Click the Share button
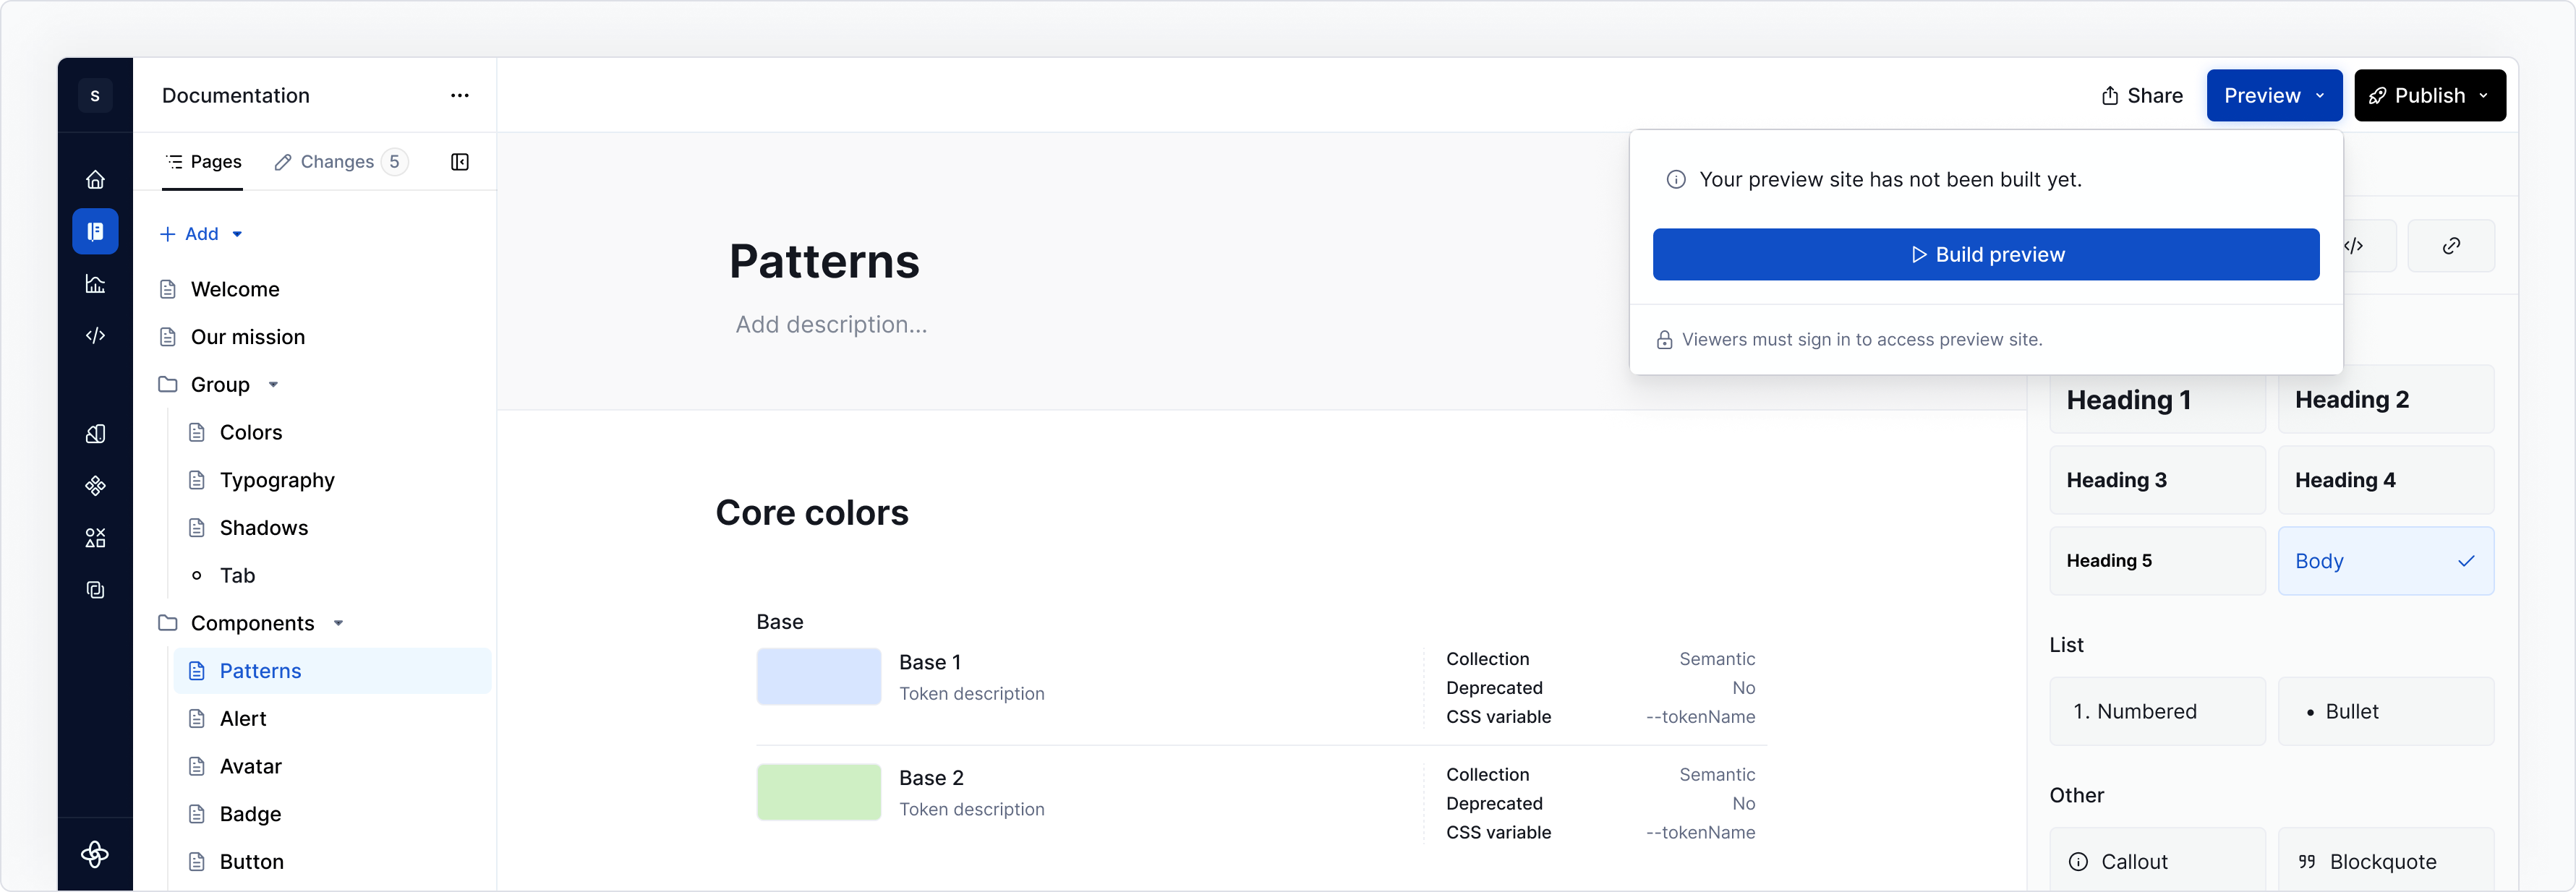This screenshot has height=892, width=2576. click(2141, 96)
